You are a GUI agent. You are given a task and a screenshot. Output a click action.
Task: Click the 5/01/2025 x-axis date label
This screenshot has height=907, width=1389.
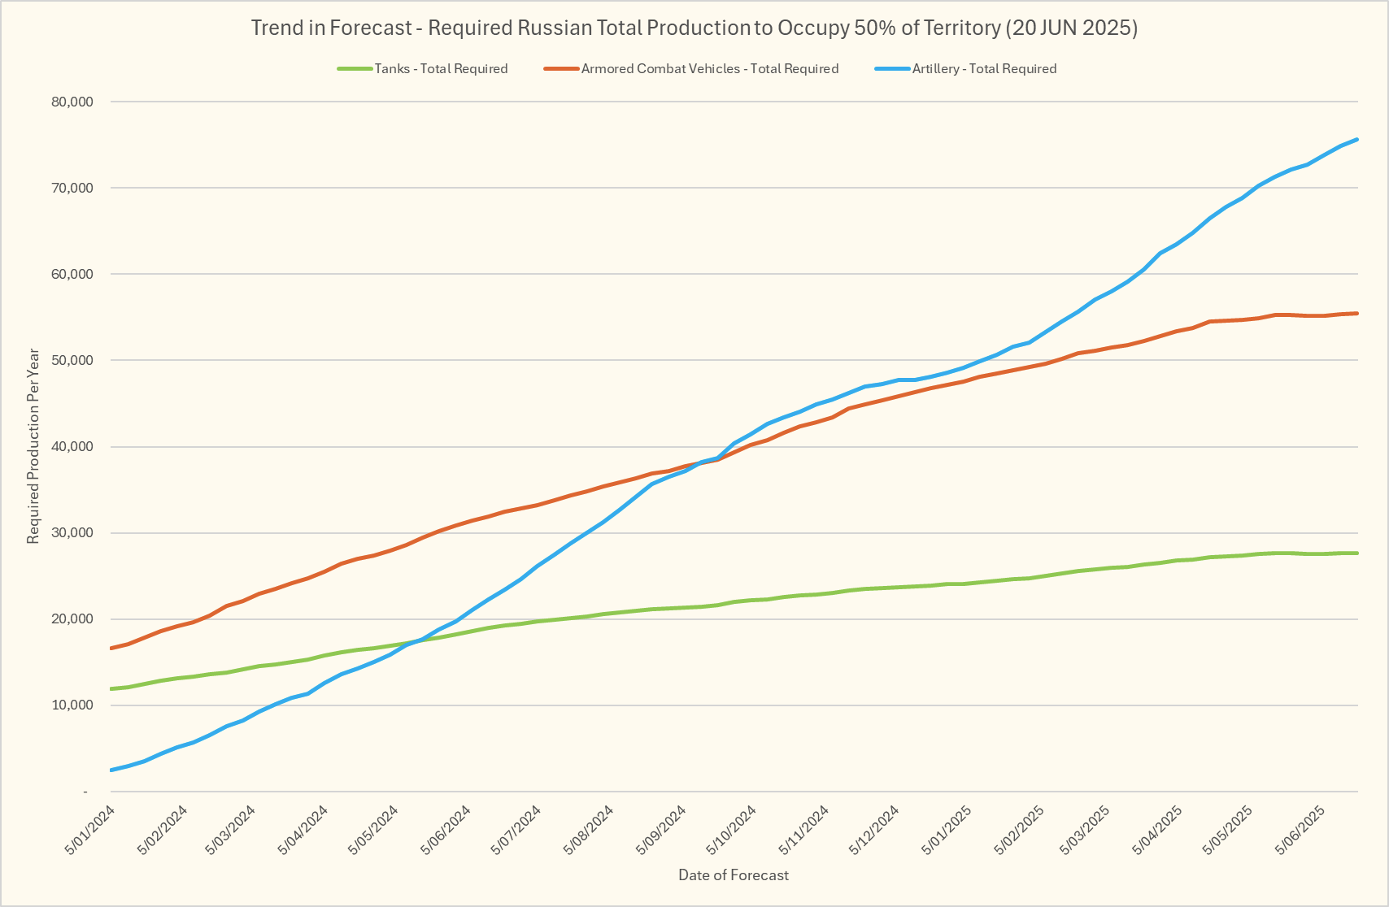click(947, 831)
